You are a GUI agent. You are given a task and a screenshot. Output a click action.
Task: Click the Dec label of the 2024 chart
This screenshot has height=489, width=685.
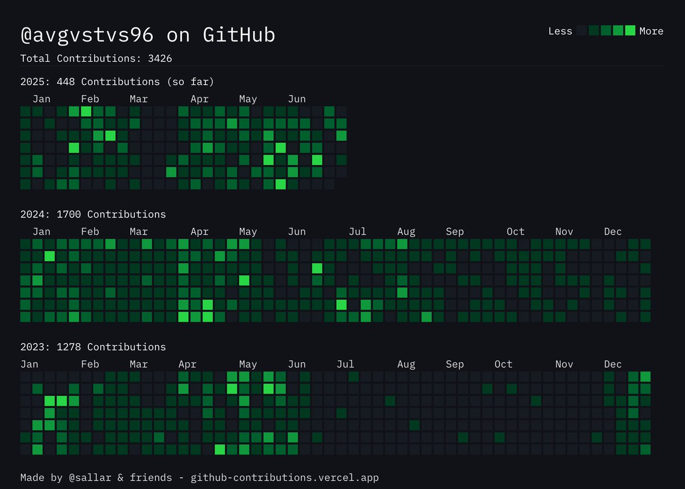[613, 232]
